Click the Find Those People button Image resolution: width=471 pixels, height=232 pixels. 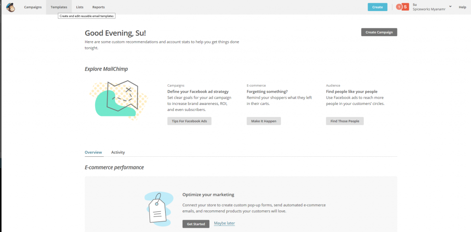[345, 121]
